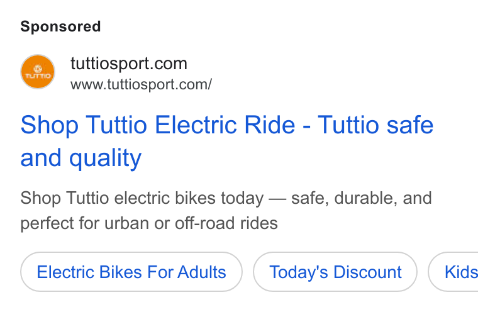Viewport: 478px width, 312px height.
Task: Click "perfect for urban or off-road rides" text
Action: (x=149, y=223)
